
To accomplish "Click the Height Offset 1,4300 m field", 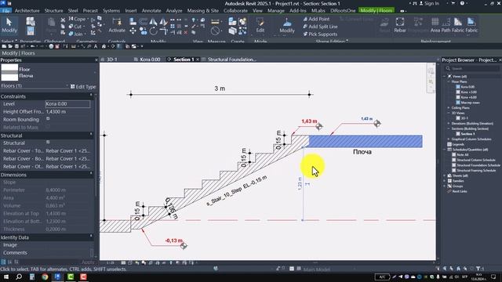I will tap(68, 111).
